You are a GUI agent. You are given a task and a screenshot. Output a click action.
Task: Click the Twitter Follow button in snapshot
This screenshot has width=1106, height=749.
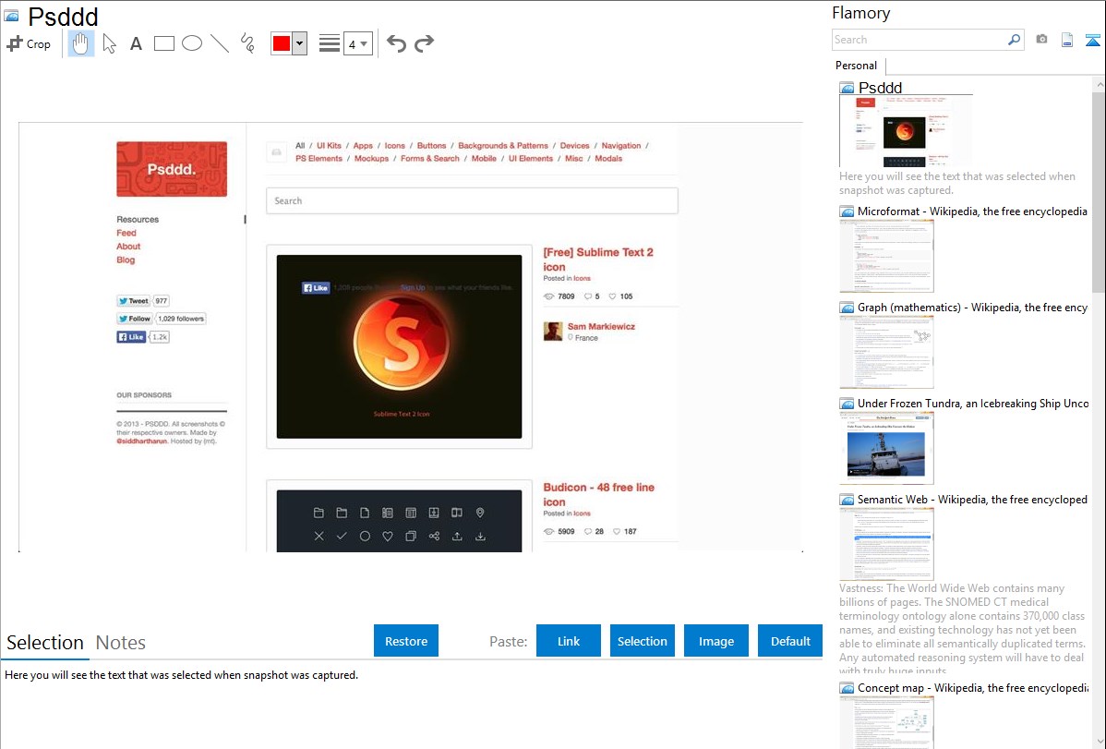[x=134, y=319]
